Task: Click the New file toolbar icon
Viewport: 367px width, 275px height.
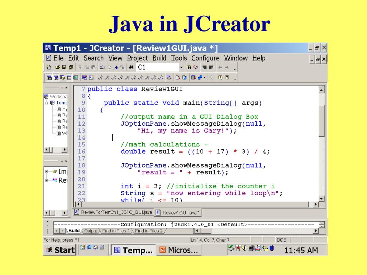Action: point(49,67)
